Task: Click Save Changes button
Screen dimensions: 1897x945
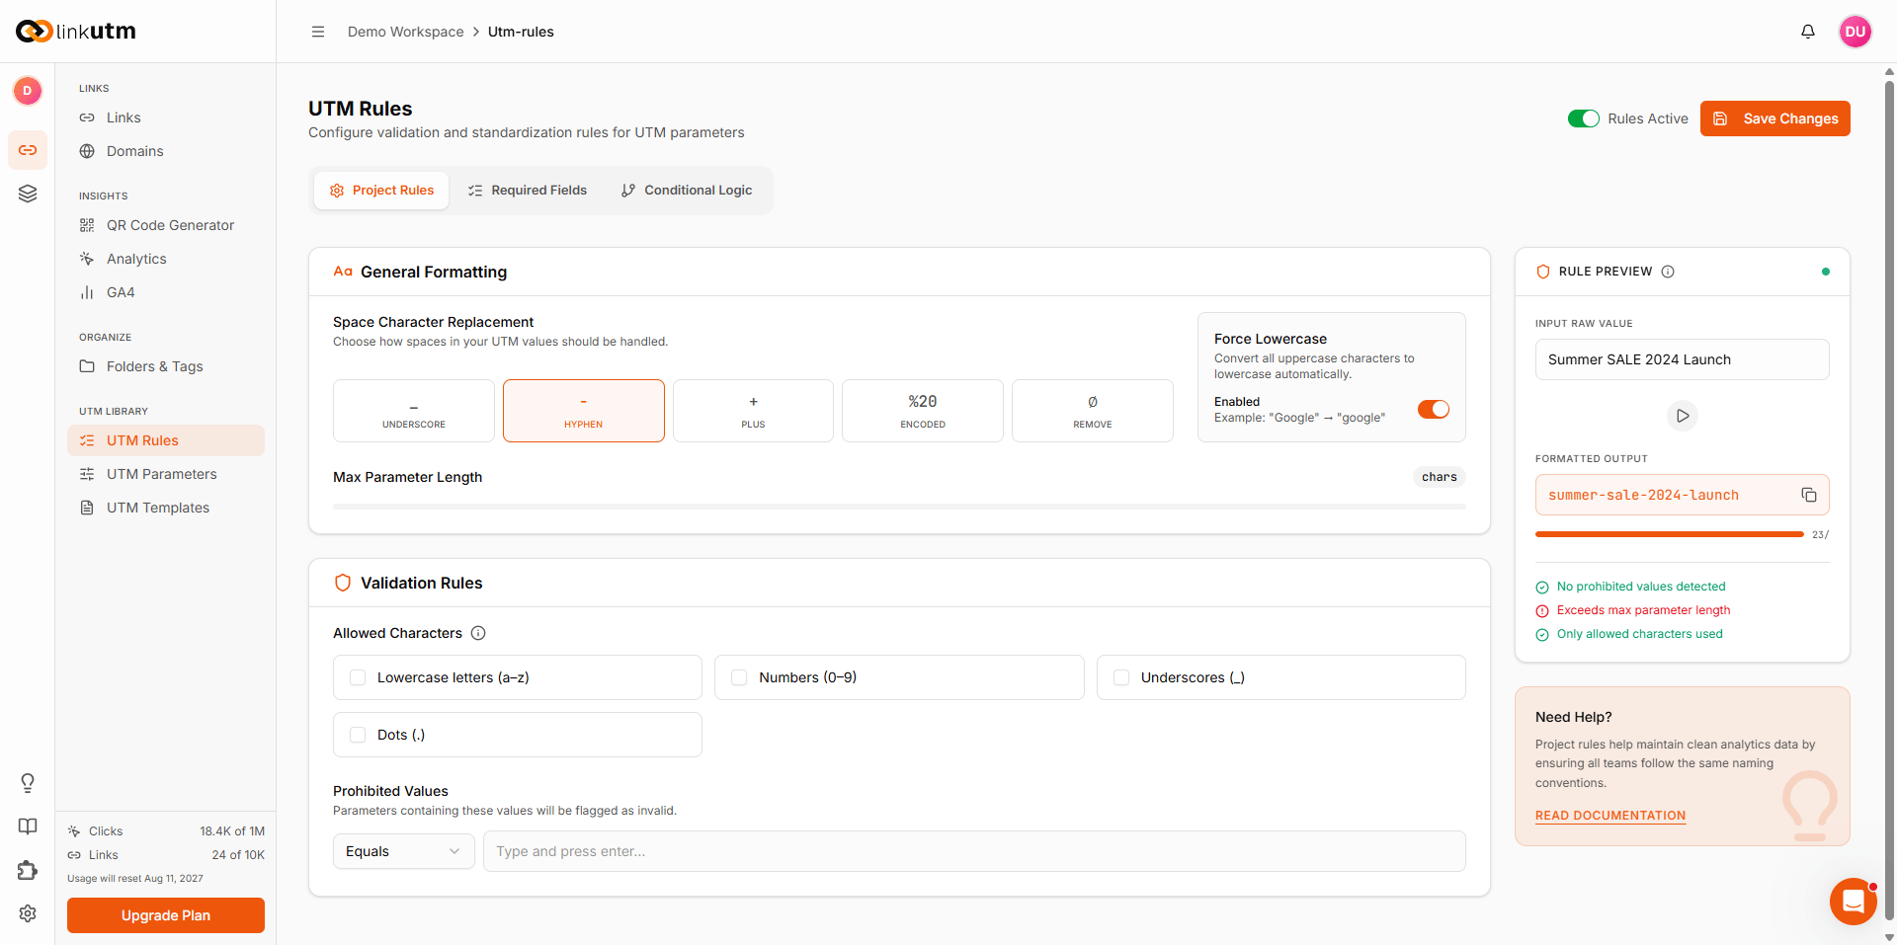Action: [x=1775, y=118]
